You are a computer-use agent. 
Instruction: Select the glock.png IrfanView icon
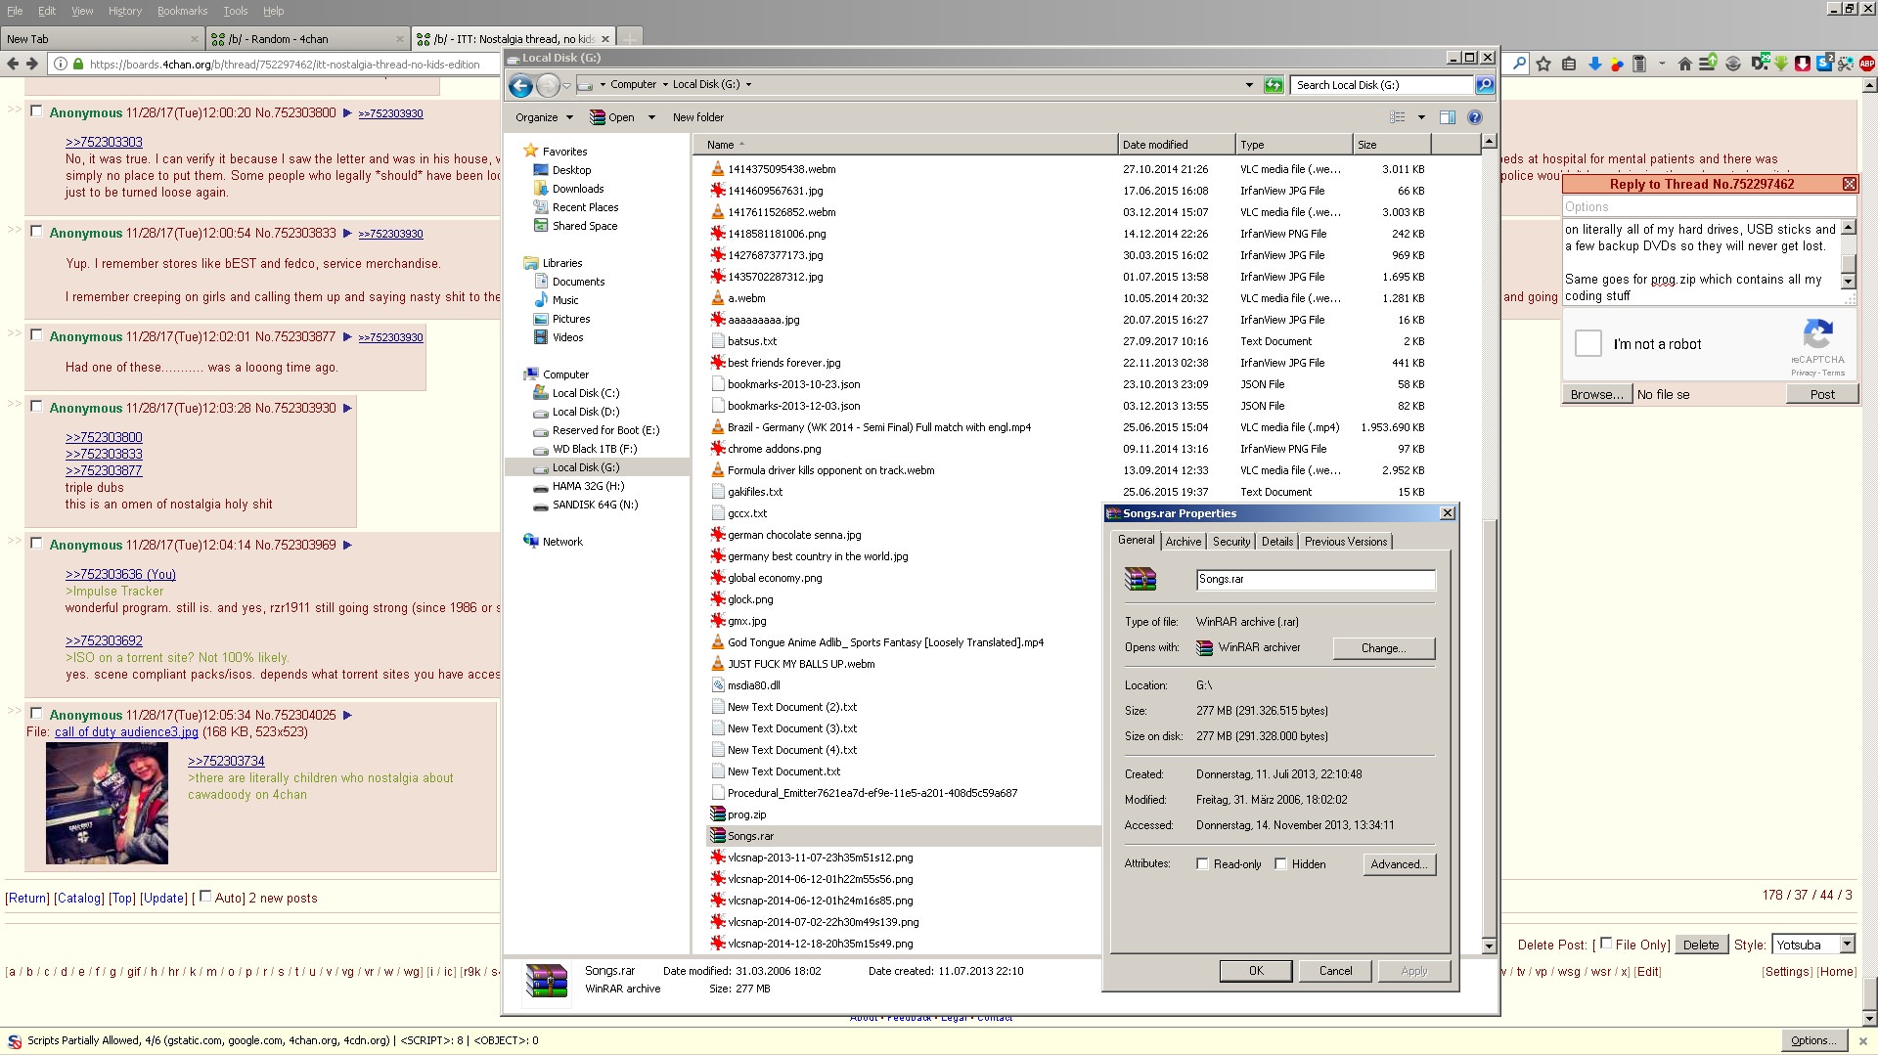tap(717, 599)
